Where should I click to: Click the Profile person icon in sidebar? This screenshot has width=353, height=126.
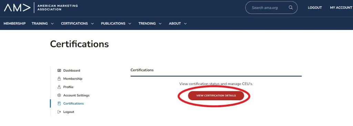tap(59, 87)
